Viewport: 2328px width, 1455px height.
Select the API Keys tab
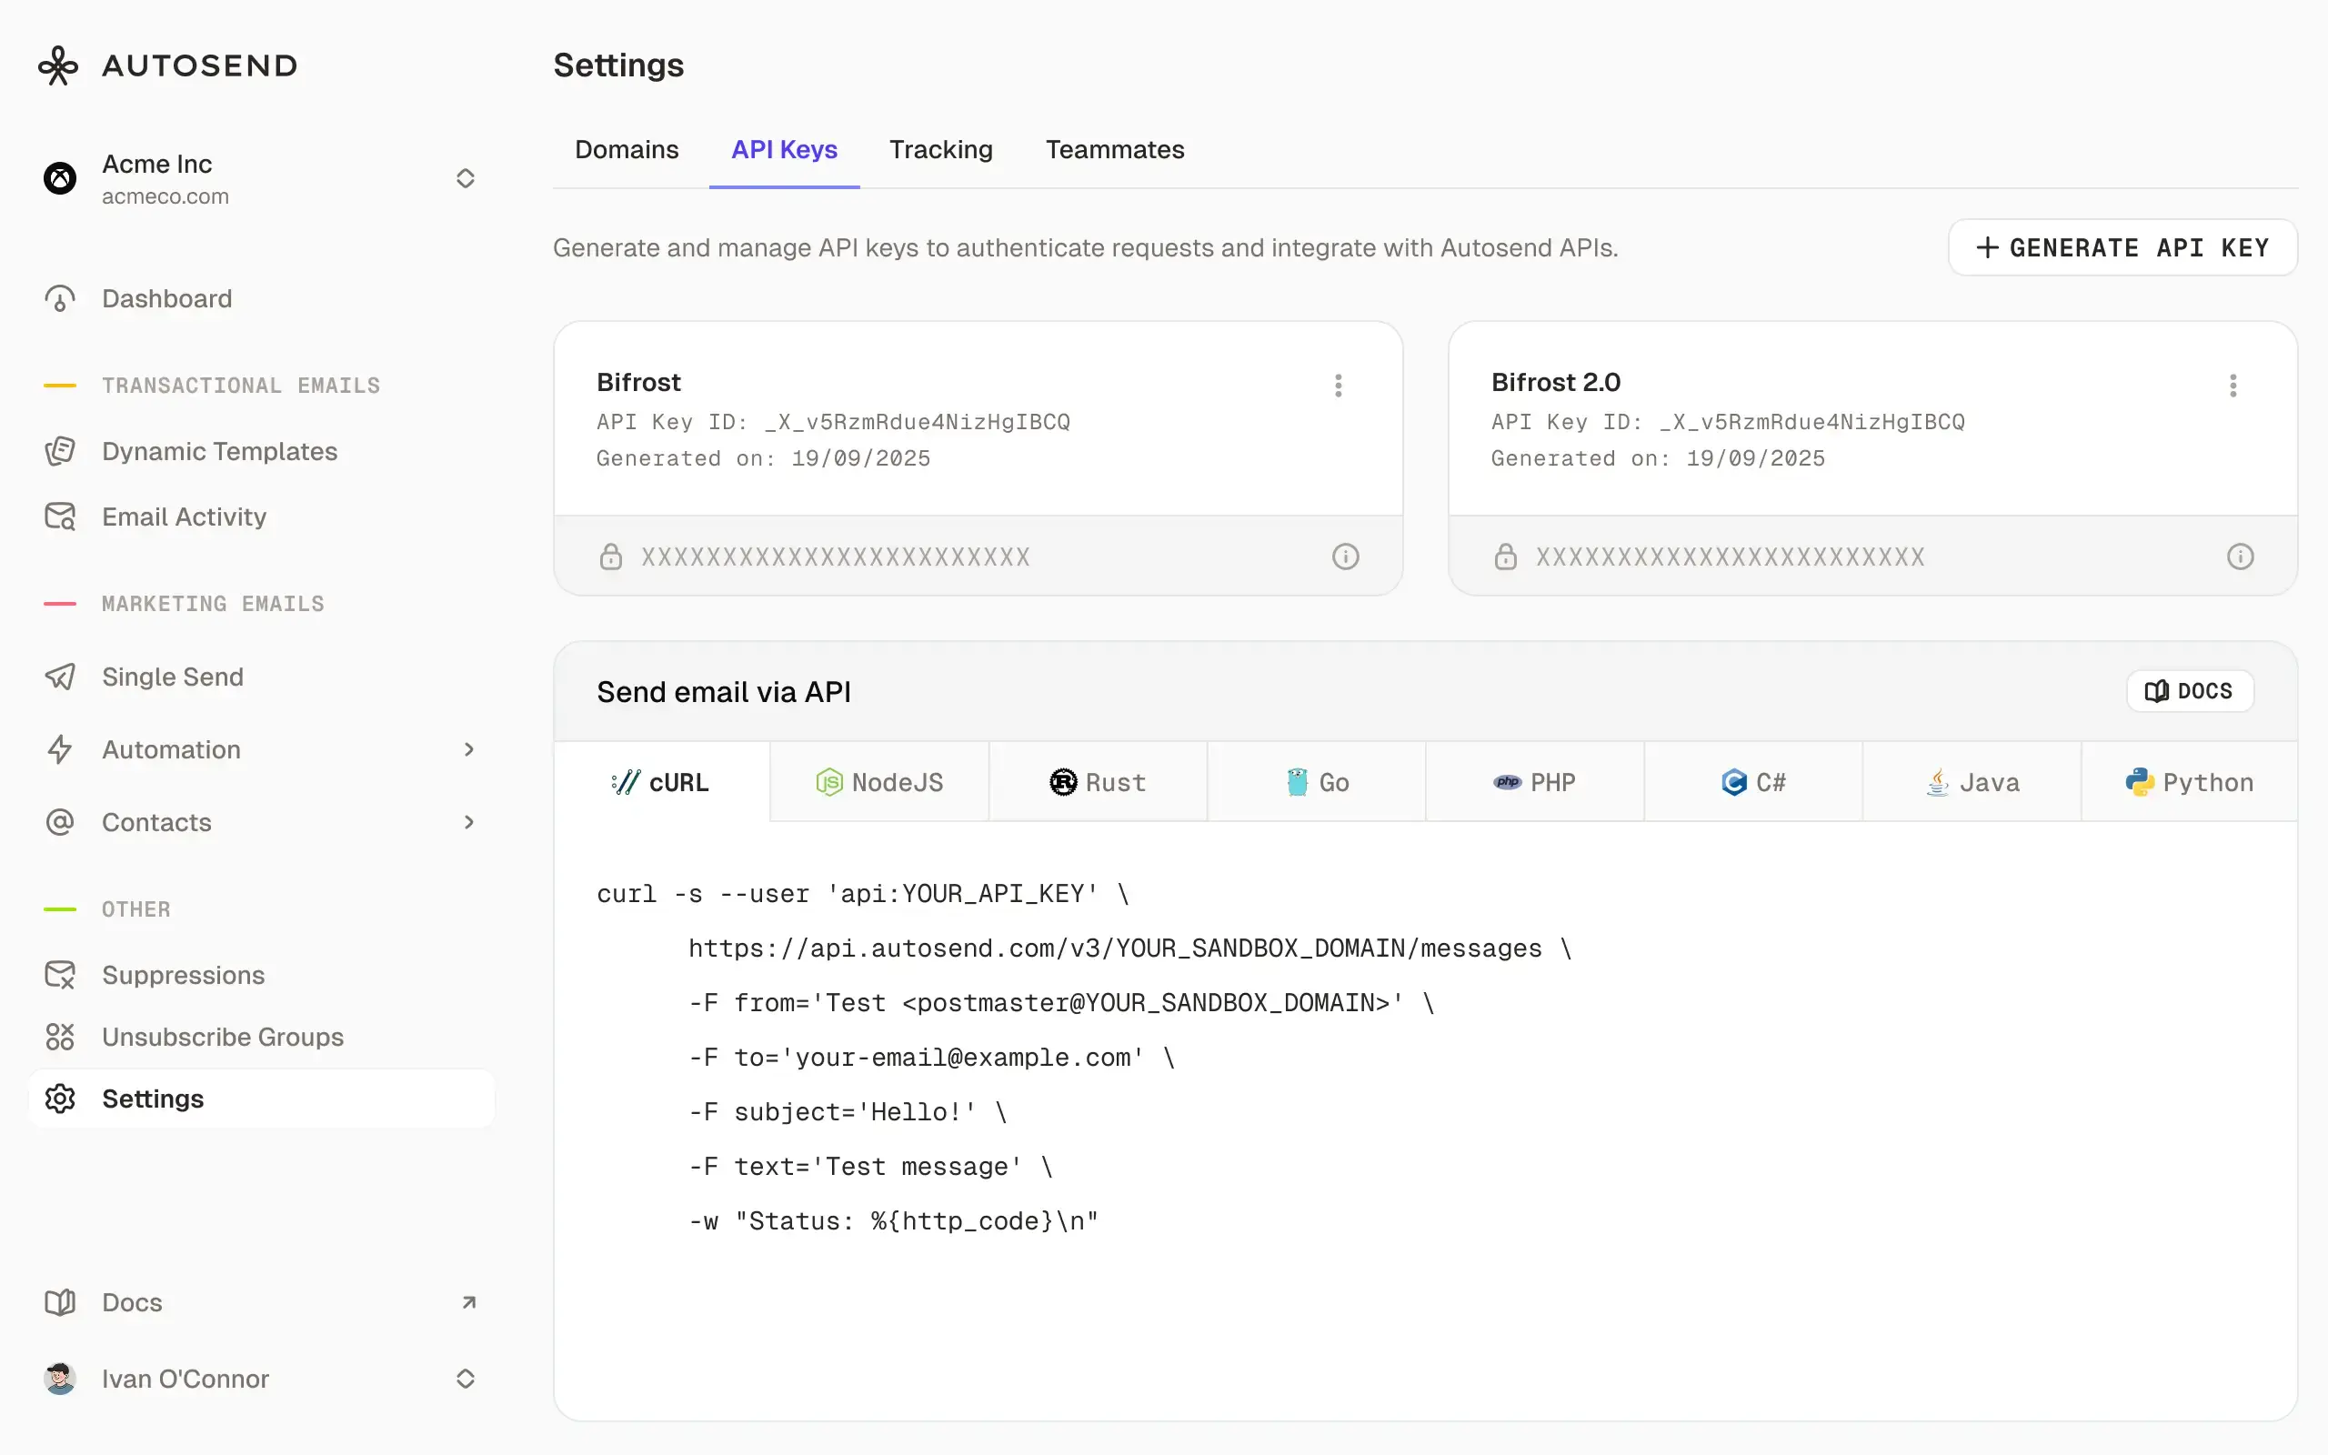784,150
